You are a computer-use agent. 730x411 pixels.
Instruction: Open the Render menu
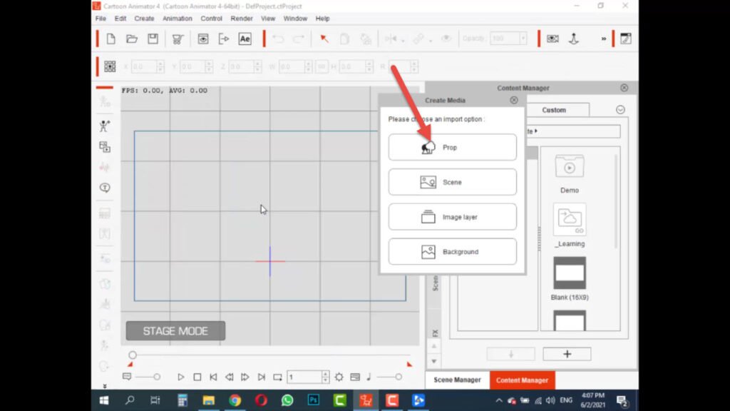(242, 19)
